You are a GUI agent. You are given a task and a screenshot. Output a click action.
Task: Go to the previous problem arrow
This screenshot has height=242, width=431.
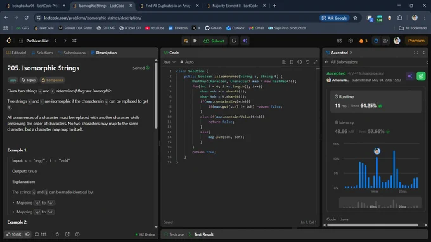click(56, 41)
